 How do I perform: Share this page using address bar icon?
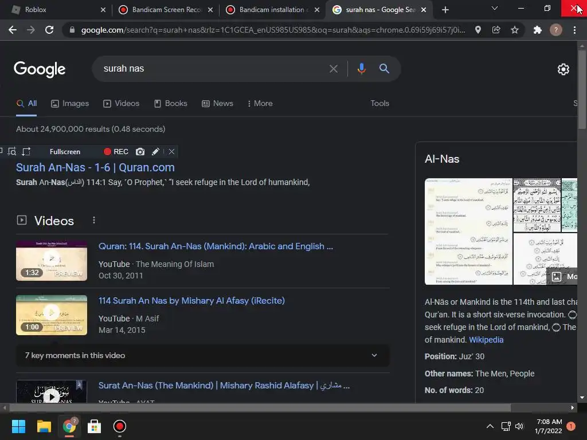tap(496, 30)
